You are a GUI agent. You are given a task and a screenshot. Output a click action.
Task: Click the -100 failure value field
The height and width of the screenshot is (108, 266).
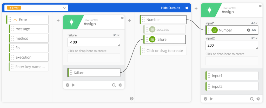click(94, 42)
